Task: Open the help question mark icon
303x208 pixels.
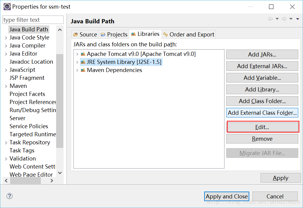Action: [10, 196]
